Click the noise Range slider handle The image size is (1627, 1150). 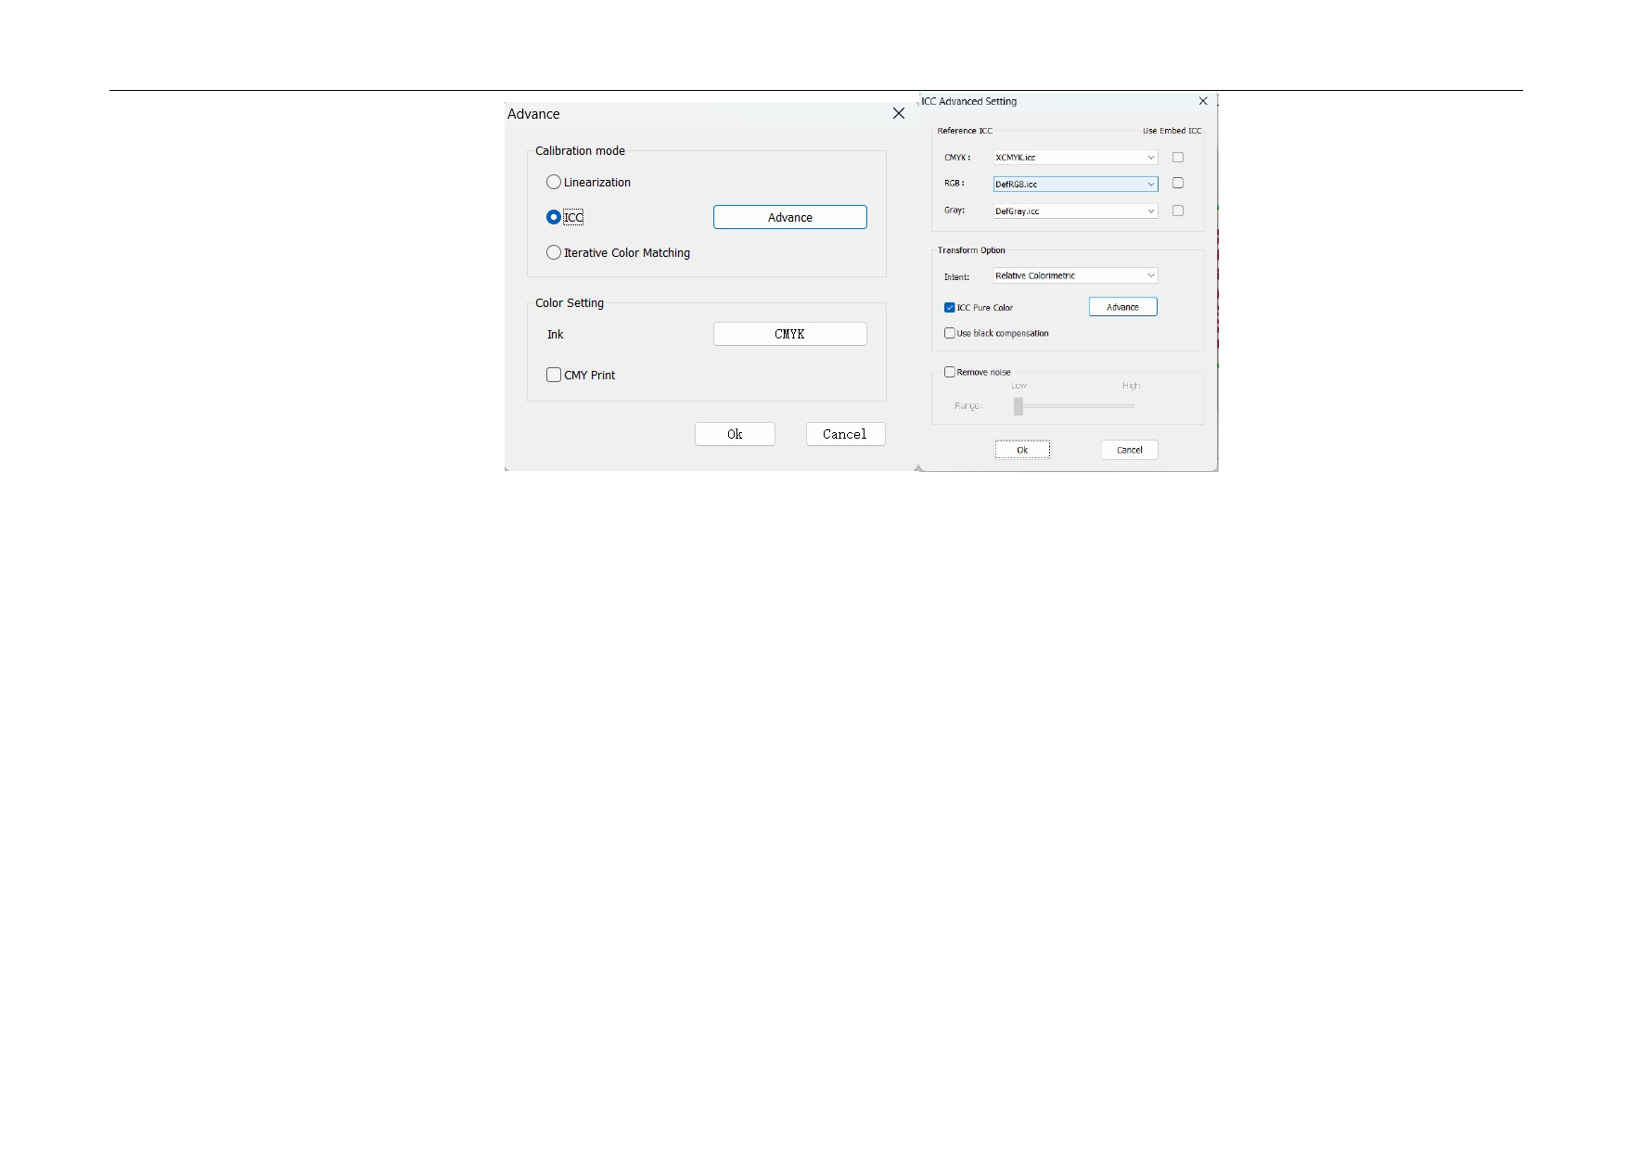click(x=1018, y=406)
